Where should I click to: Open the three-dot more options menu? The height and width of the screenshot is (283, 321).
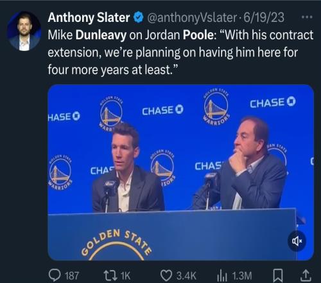coord(307,17)
